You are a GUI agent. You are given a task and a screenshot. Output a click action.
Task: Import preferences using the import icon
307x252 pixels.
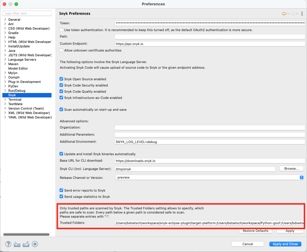pyautogui.click(x=17, y=244)
